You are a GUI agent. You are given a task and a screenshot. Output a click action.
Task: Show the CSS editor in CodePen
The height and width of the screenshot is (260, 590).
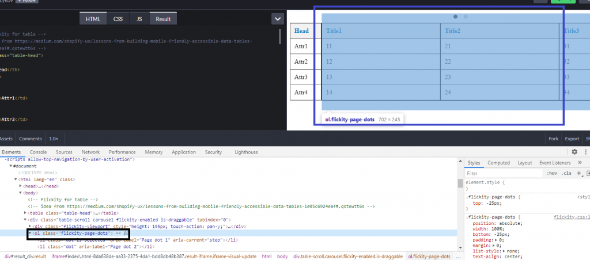[118, 19]
